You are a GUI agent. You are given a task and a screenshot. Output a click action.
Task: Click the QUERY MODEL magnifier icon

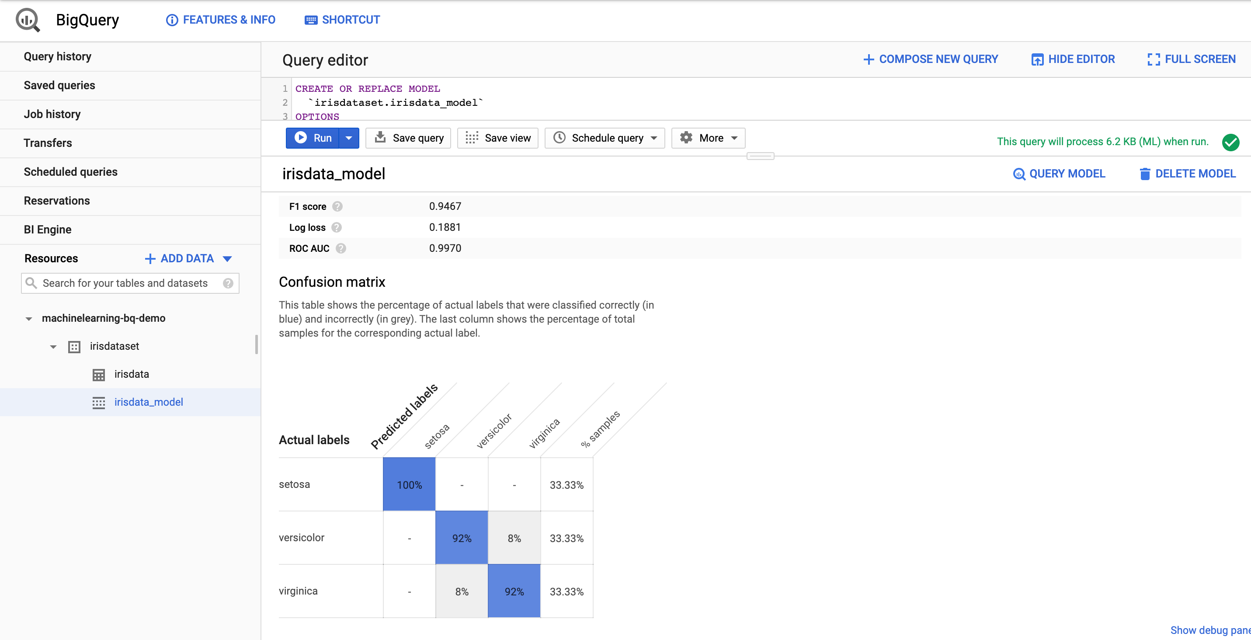pyautogui.click(x=1019, y=174)
